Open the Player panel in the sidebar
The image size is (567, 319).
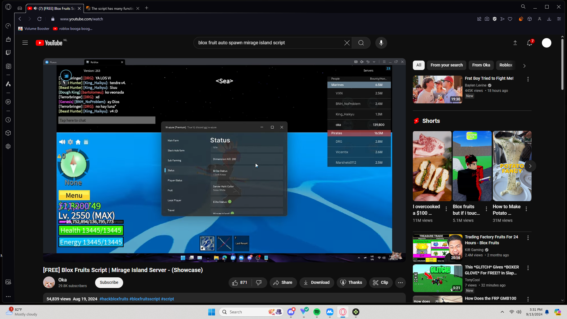coord(8,102)
